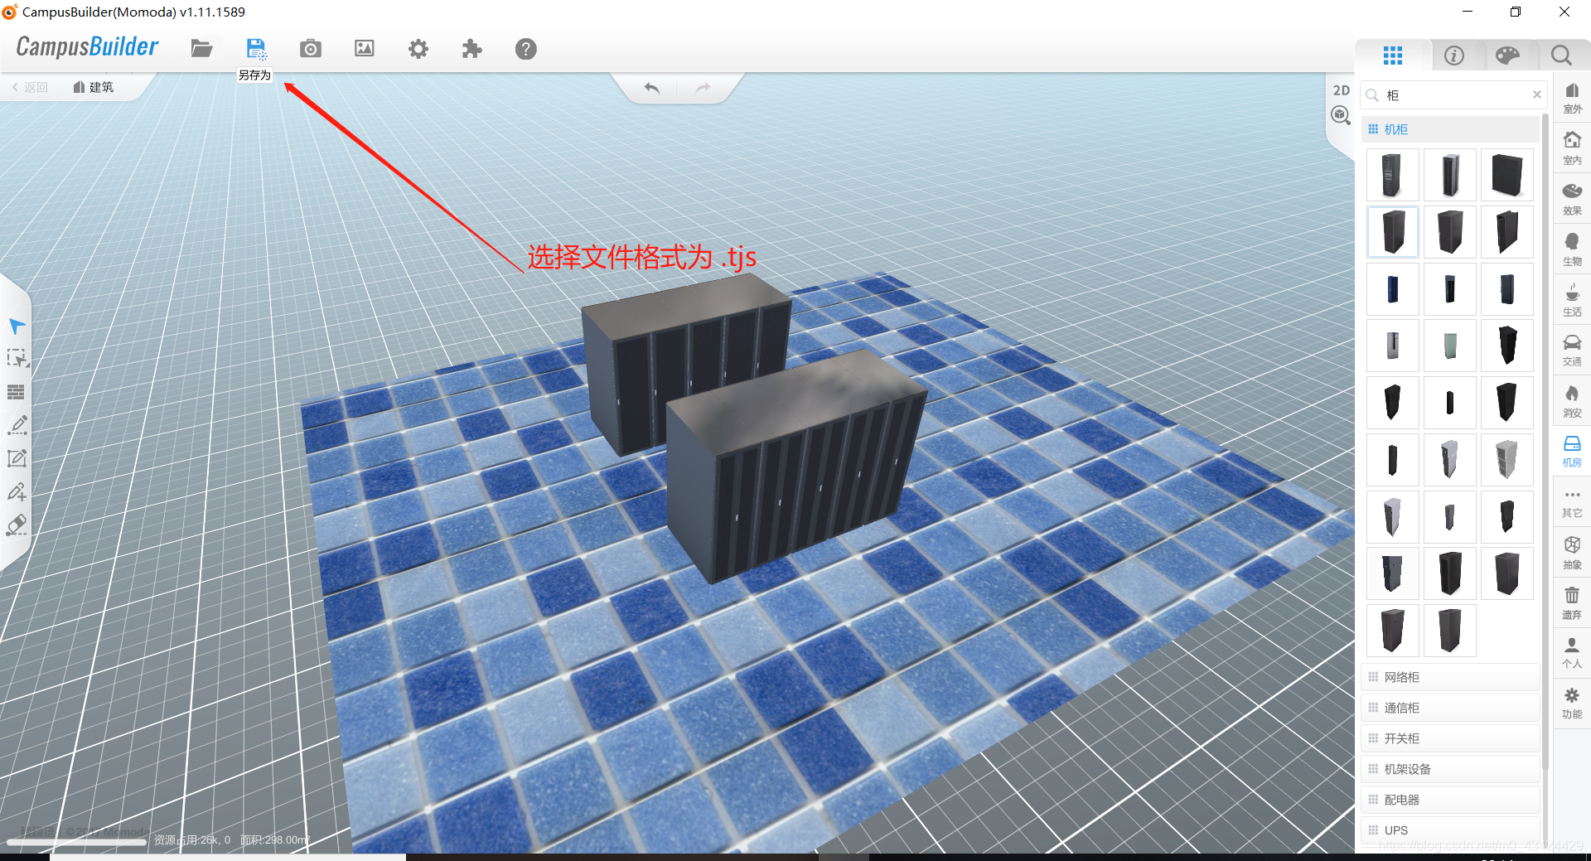
Task: Open the model library grid tab
Action: [x=1393, y=56]
